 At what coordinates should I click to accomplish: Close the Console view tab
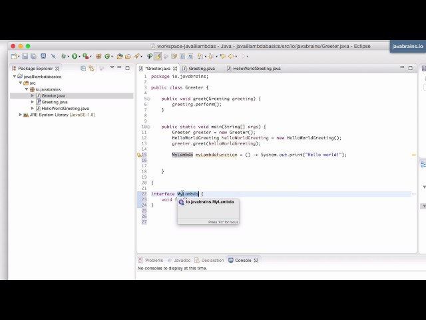[x=256, y=261]
